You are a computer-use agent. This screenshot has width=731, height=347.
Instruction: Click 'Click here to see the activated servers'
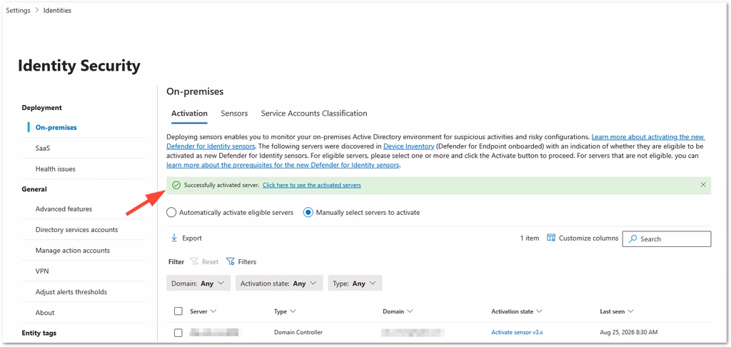311,185
